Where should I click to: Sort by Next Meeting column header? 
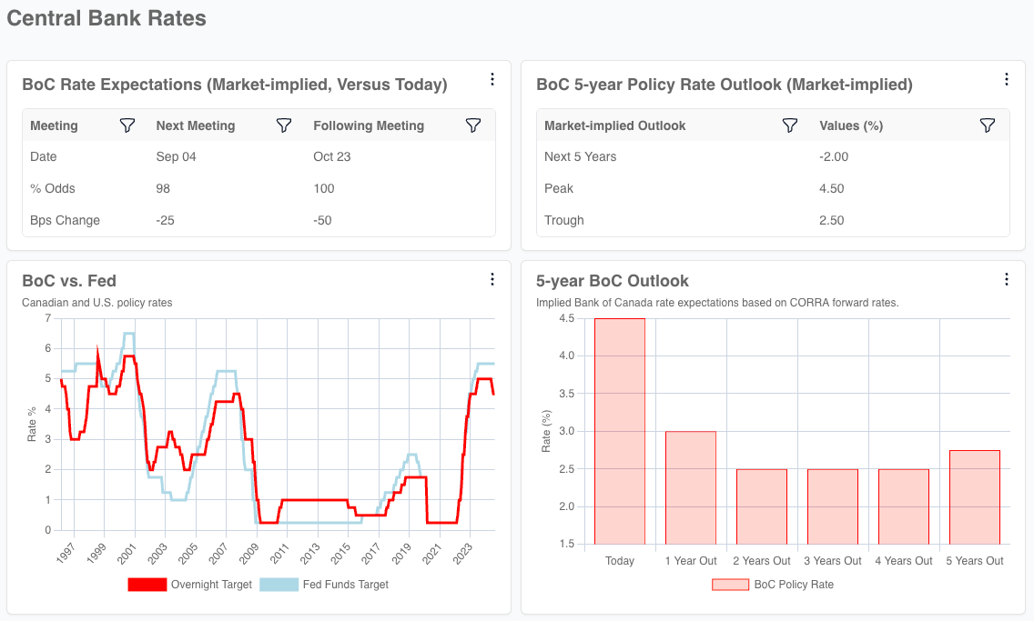pyautogui.click(x=196, y=125)
